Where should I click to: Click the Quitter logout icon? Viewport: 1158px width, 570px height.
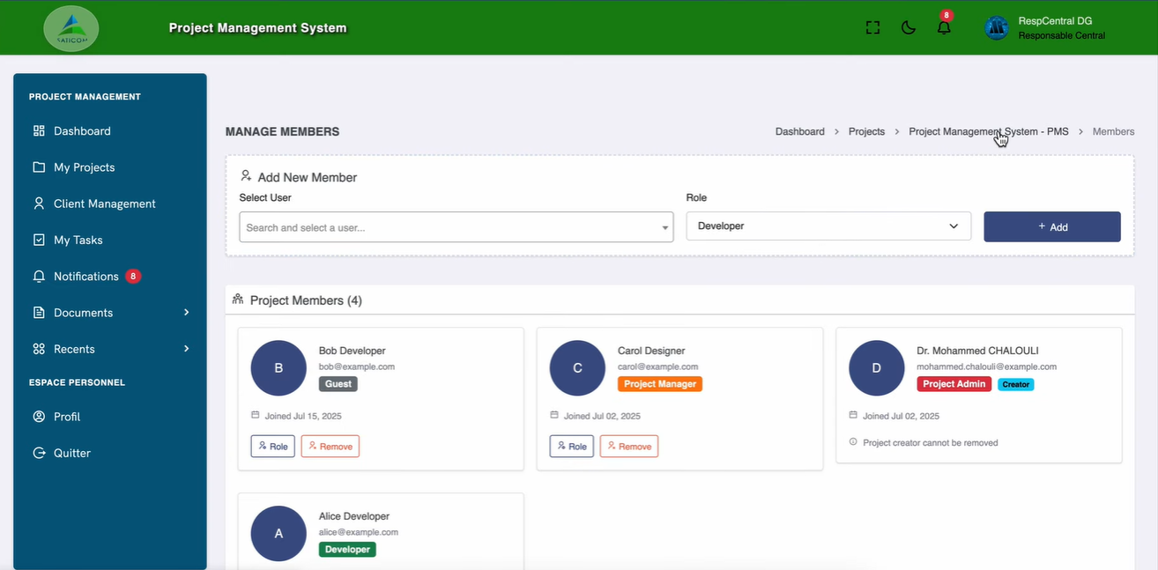39,453
